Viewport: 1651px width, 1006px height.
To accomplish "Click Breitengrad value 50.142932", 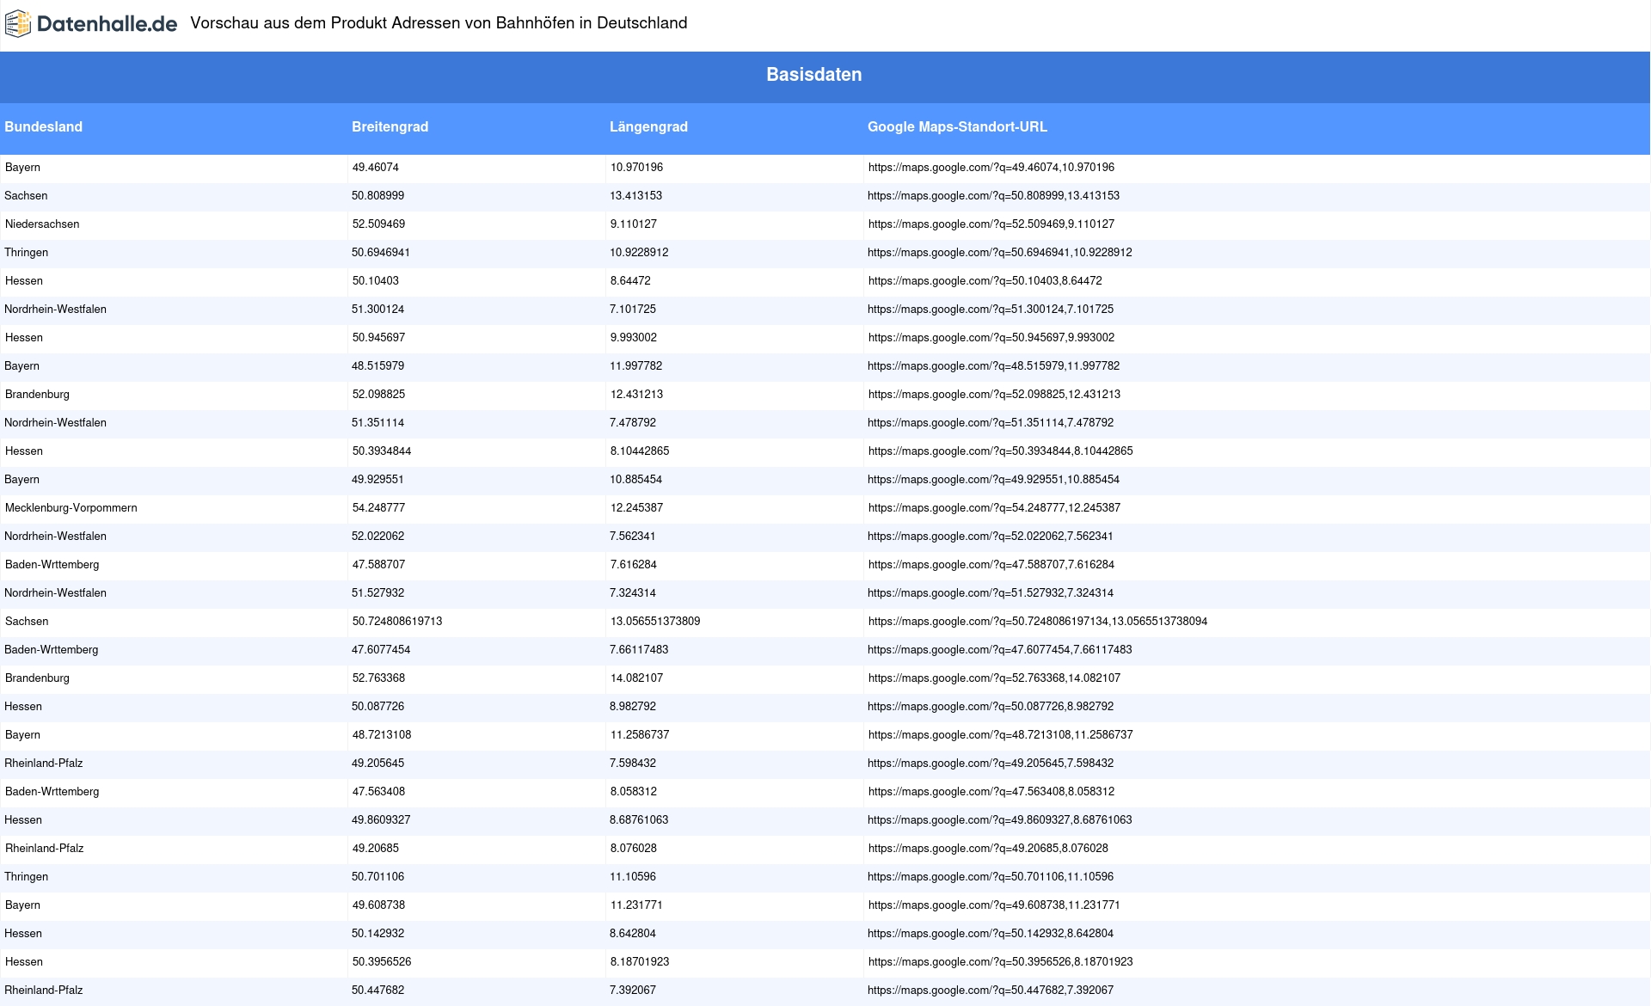I will pos(378,934).
